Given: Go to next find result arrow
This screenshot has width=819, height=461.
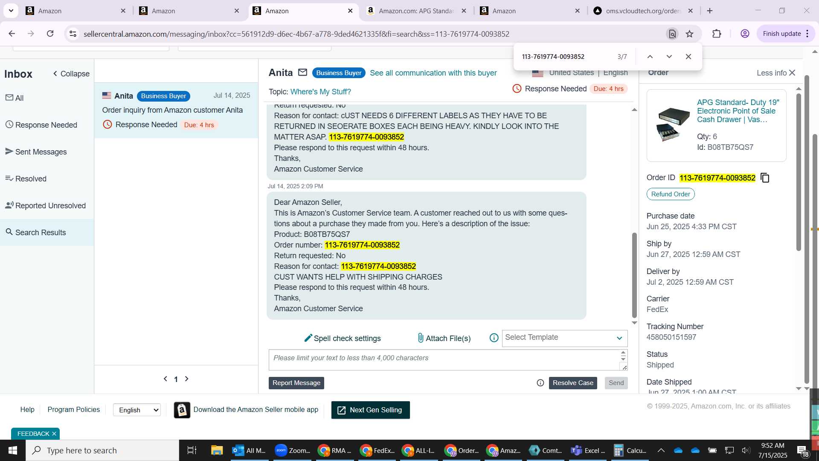Looking at the screenshot, I should [x=669, y=57].
